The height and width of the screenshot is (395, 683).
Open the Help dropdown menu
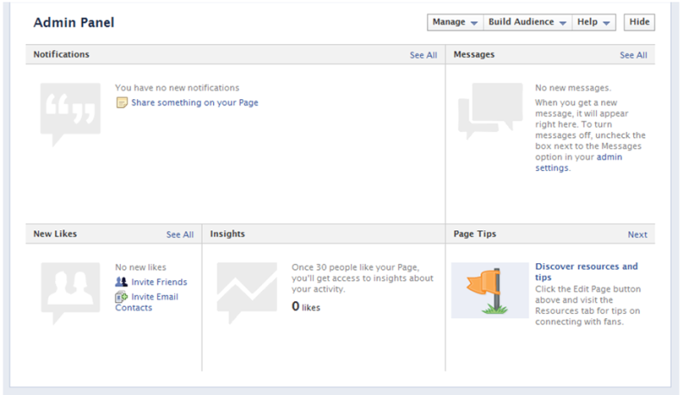(x=593, y=22)
